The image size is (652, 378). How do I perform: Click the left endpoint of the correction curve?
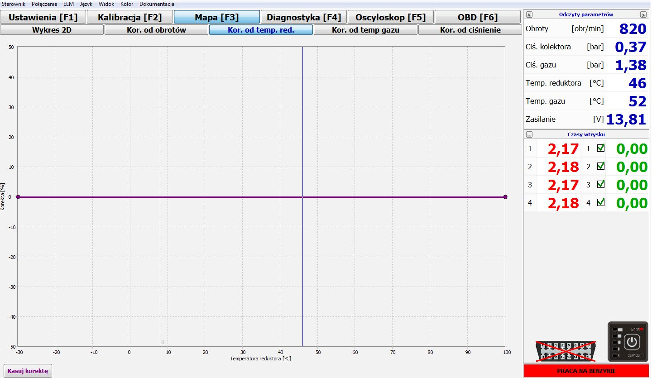pyautogui.click(x=18, y=197)
